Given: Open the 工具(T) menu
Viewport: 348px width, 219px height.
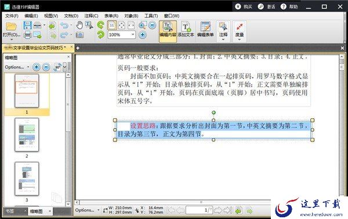Looking at the screenshot, I should [151, 16].
